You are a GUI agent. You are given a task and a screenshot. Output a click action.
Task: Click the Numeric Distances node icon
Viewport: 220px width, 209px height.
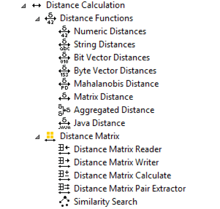[x=64, y=32]
